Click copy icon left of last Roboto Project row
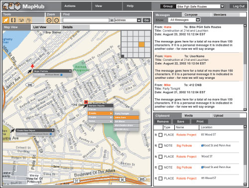This screenshot has width=249, height=188. pyautogui.click(x=156, y=179)
